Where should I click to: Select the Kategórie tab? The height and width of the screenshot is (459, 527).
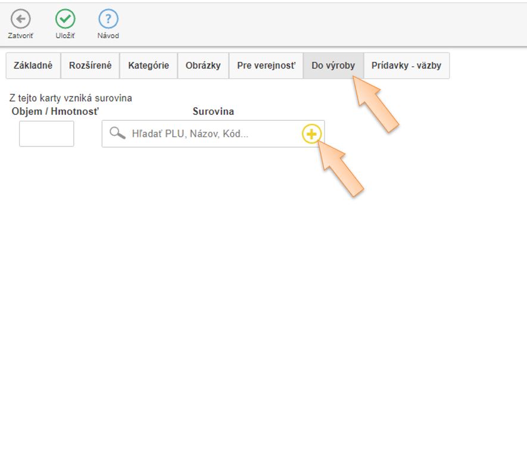tap(148, 65)
